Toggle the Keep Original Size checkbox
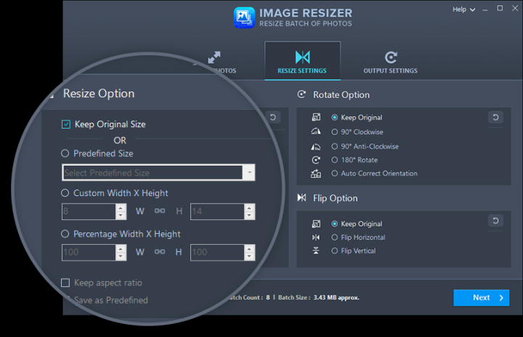Viewport: 523px width, 337px height. 66,124
